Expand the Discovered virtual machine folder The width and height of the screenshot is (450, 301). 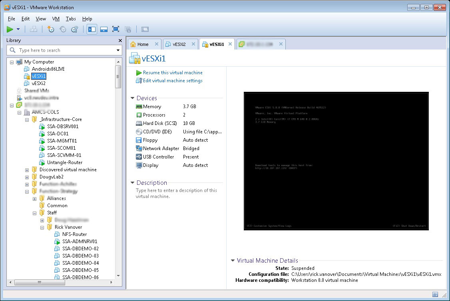click(x=27, y=170)
